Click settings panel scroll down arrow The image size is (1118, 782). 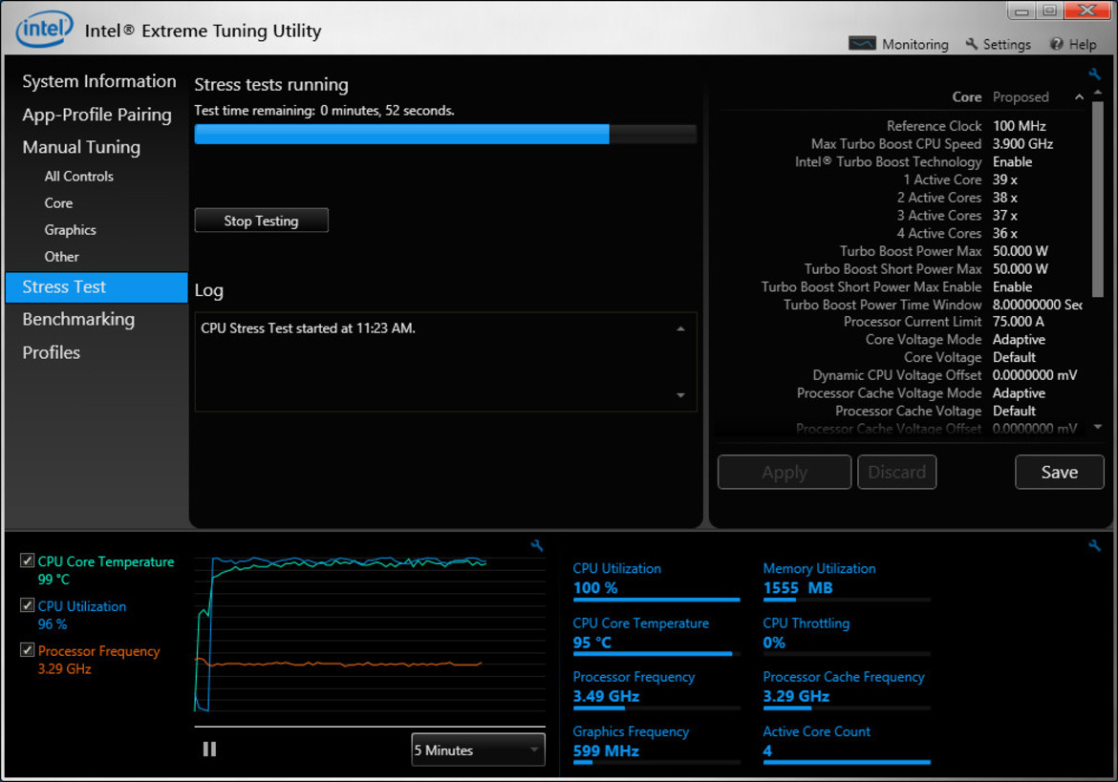coord(1098,427)
